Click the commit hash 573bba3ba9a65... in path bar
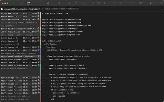Image resolution: width=164 pixels, height=102 pixels. coord(61,9)
